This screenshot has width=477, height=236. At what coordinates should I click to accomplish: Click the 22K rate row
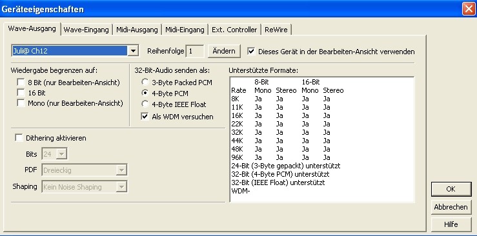(x=281, y=124)
